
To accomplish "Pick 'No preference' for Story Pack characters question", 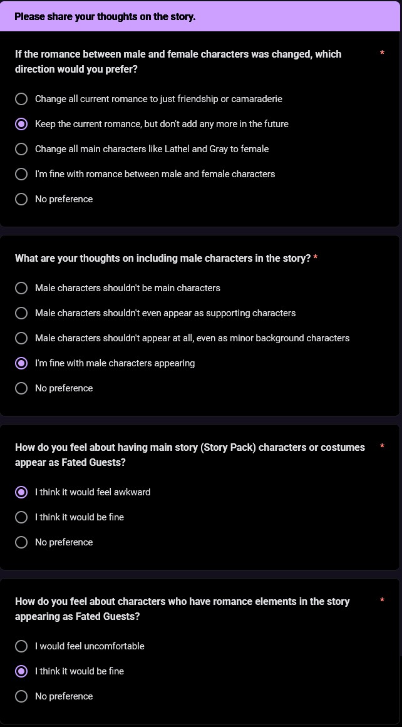I will coord(21,542).
